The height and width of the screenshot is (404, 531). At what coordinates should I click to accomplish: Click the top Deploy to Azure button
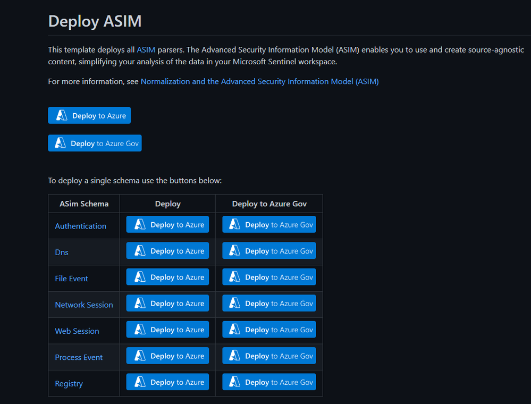(x=89, y=115)
